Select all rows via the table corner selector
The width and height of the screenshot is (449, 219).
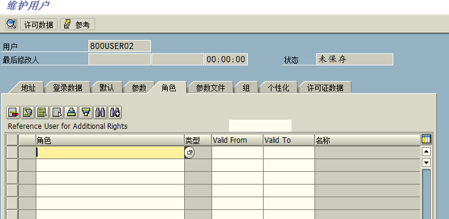pyautogui.click(x=12, y=140)
